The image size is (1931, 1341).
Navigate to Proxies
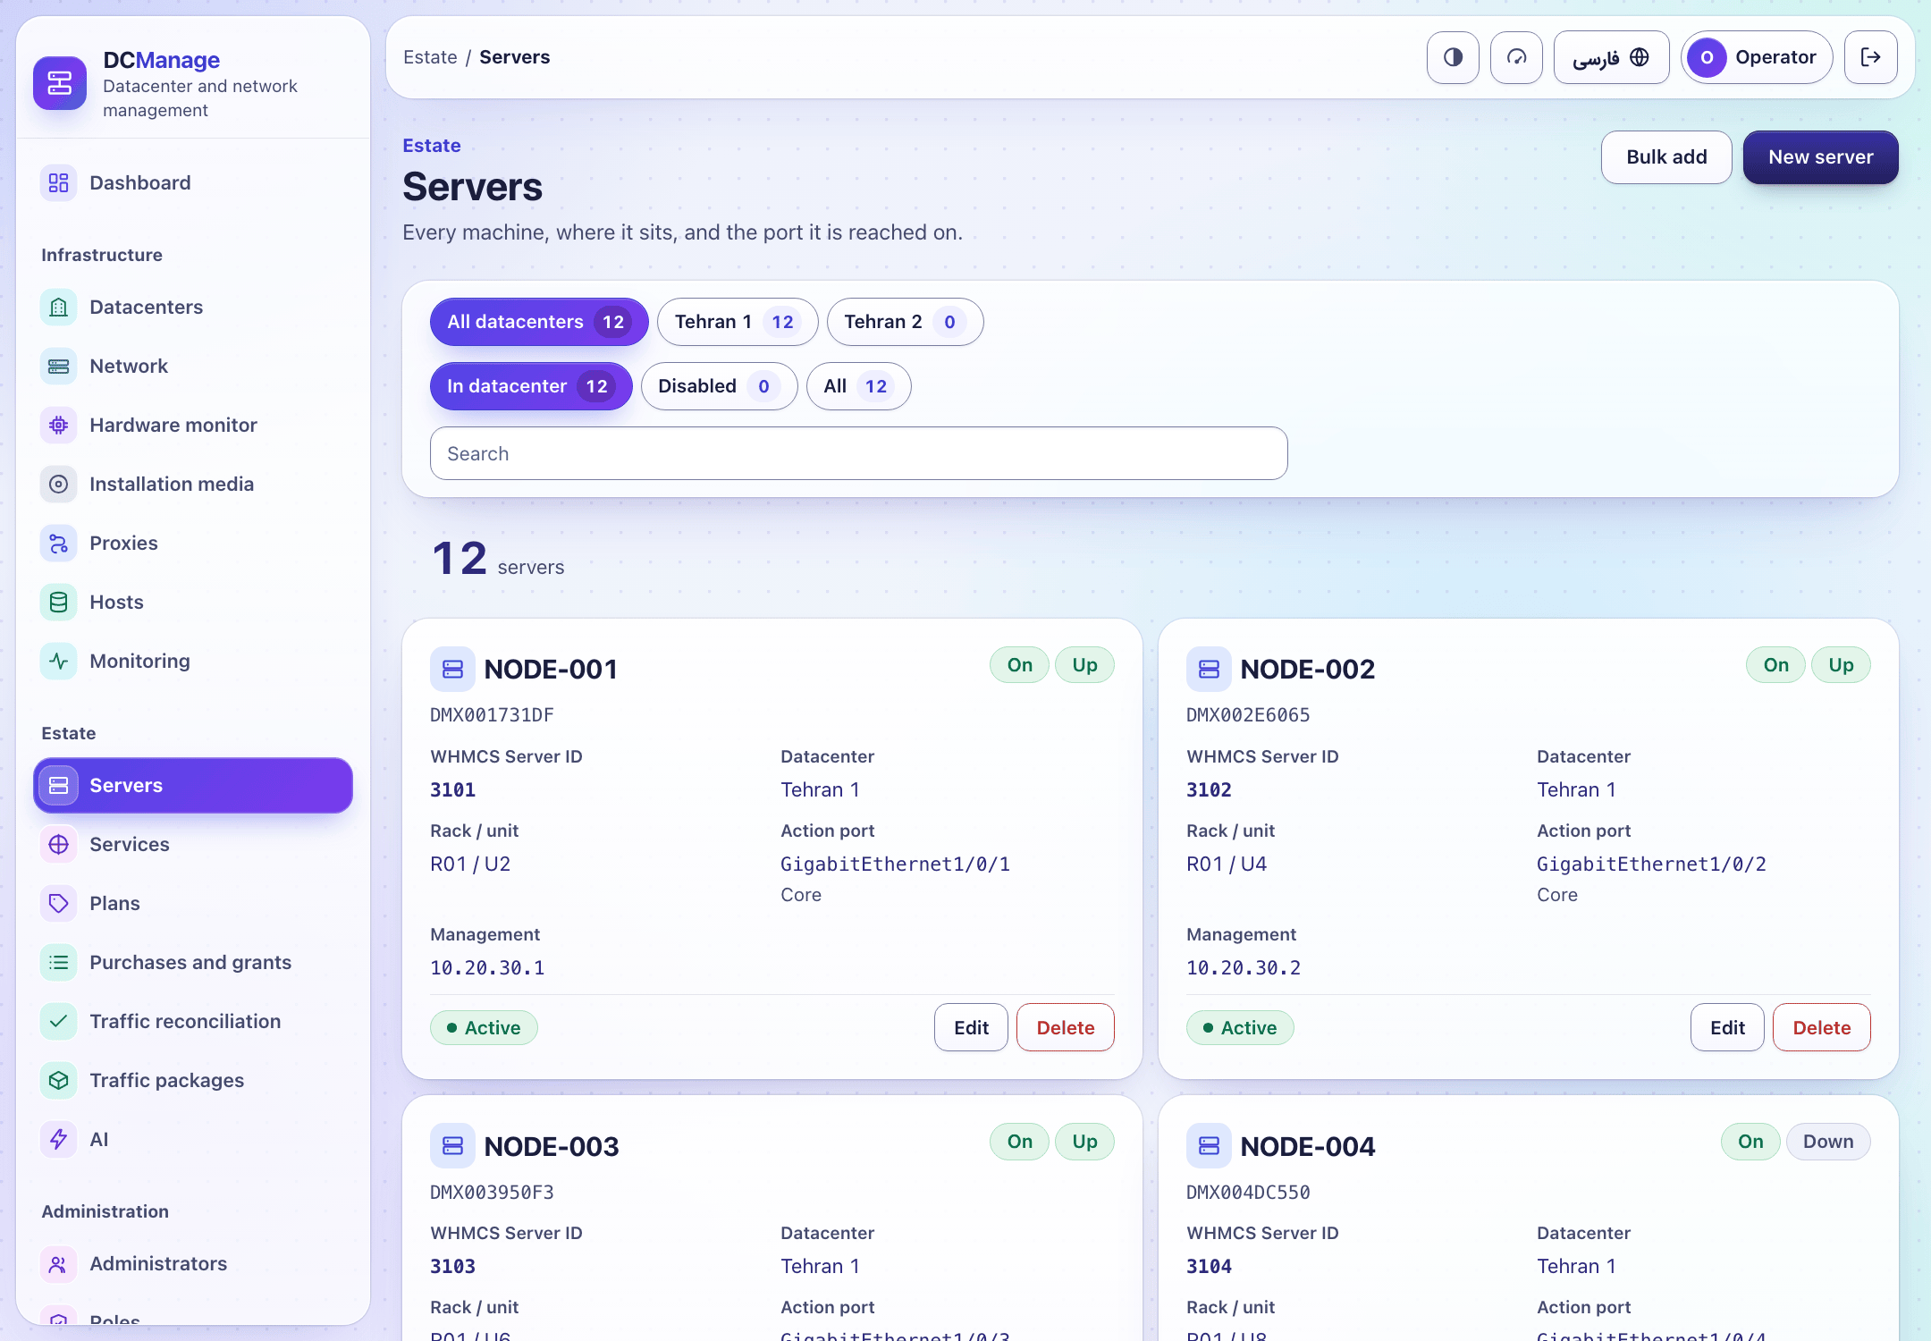point(193,544)
